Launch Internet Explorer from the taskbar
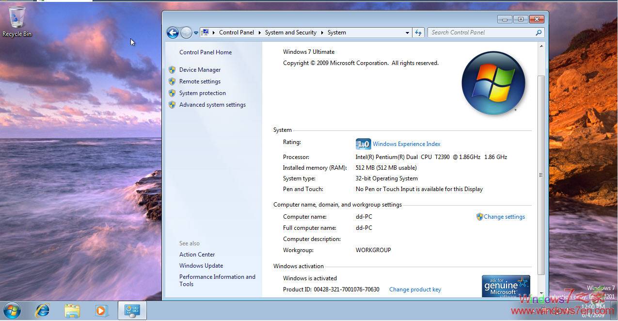Viewport: 618px width, 321px height. coord(42,310)
